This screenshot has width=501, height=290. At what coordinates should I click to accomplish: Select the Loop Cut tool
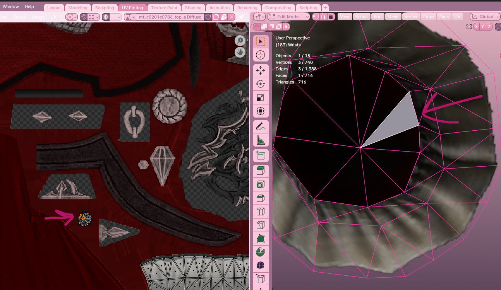pos(261,212)
